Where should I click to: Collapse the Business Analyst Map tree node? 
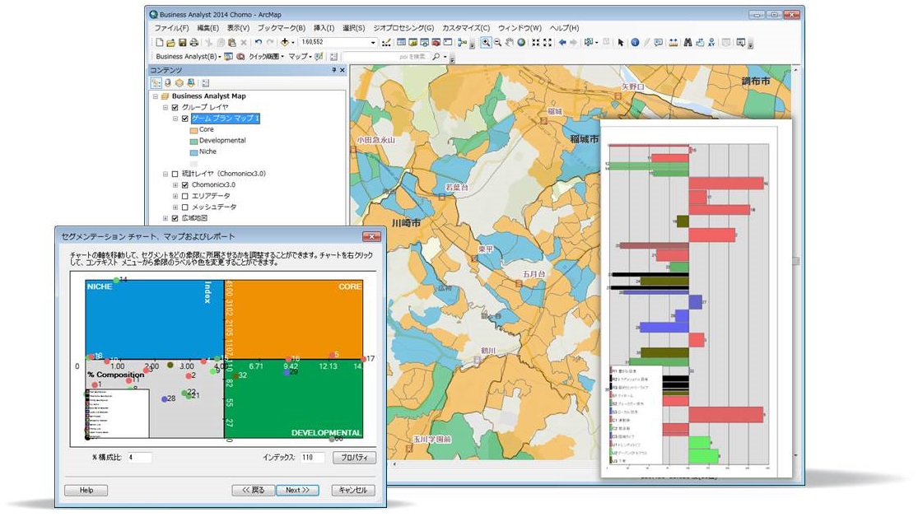pyautogui.click(x=156, y=96)
